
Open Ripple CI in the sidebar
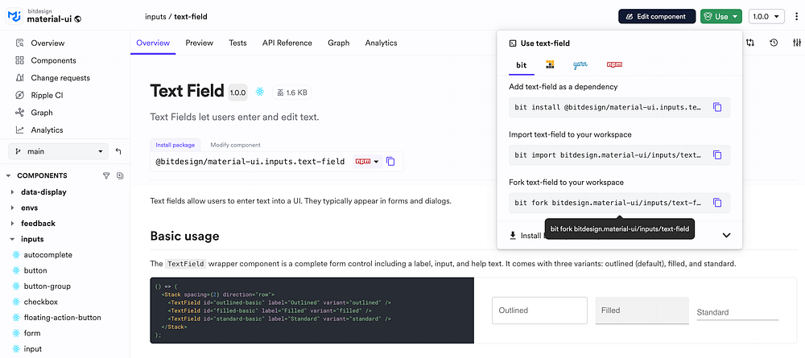(47, 96)
